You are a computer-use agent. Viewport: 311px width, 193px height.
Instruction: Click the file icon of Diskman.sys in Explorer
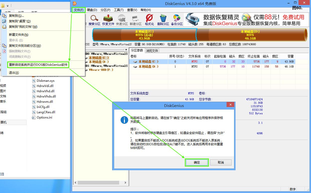34,81
